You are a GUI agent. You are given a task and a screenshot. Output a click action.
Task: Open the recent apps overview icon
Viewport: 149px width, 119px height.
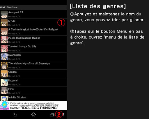[x=52, y=115]
